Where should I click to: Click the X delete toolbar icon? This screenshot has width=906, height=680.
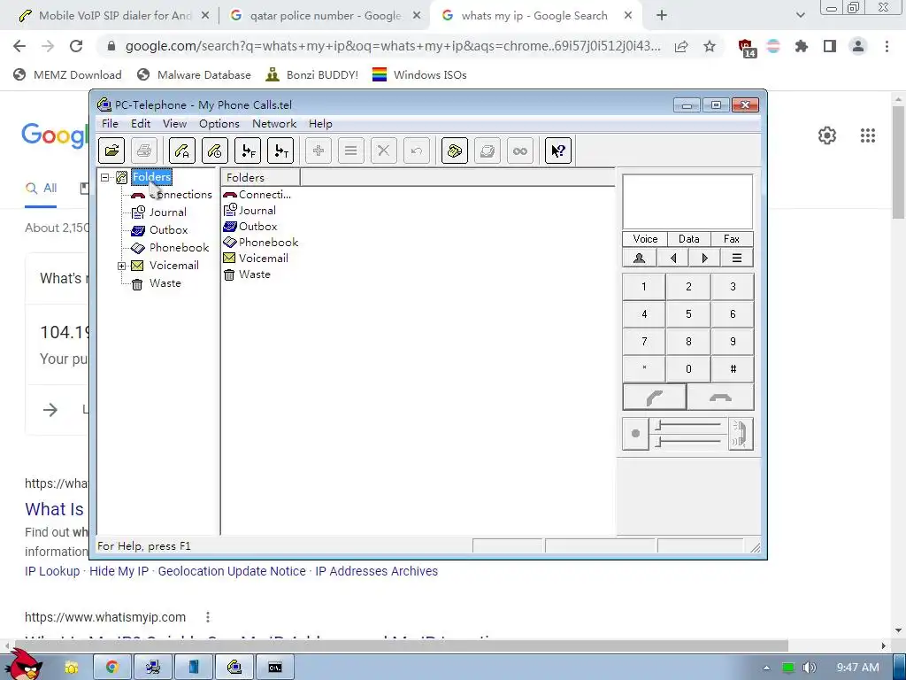(384, 151)
